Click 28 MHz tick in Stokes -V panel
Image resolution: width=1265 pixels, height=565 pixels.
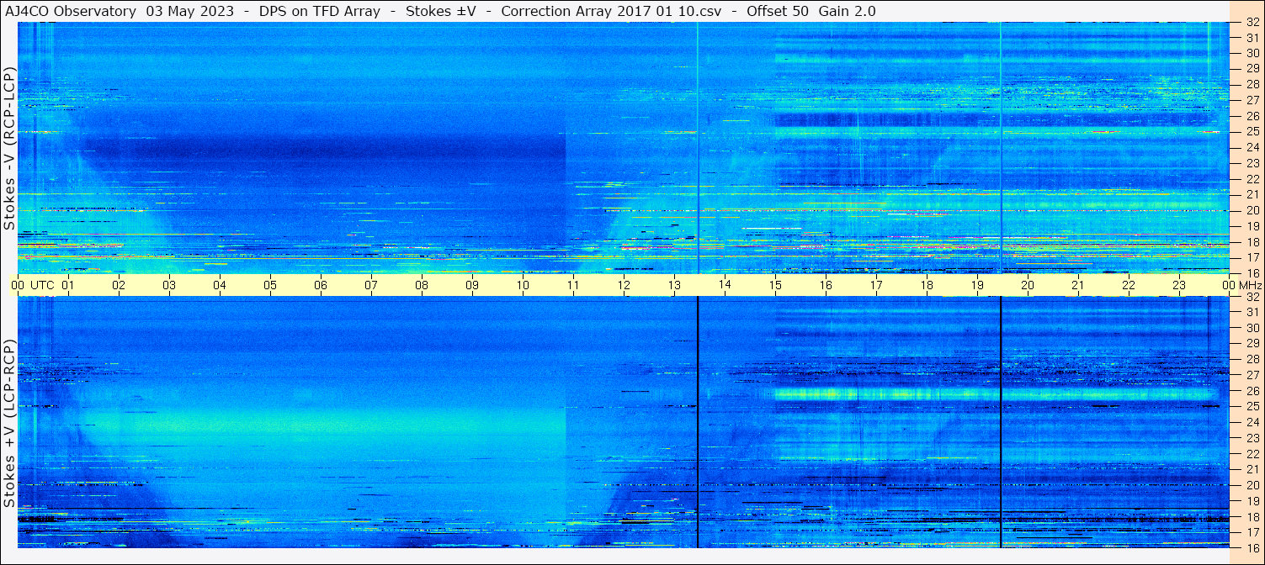(x=1252, y=84)
